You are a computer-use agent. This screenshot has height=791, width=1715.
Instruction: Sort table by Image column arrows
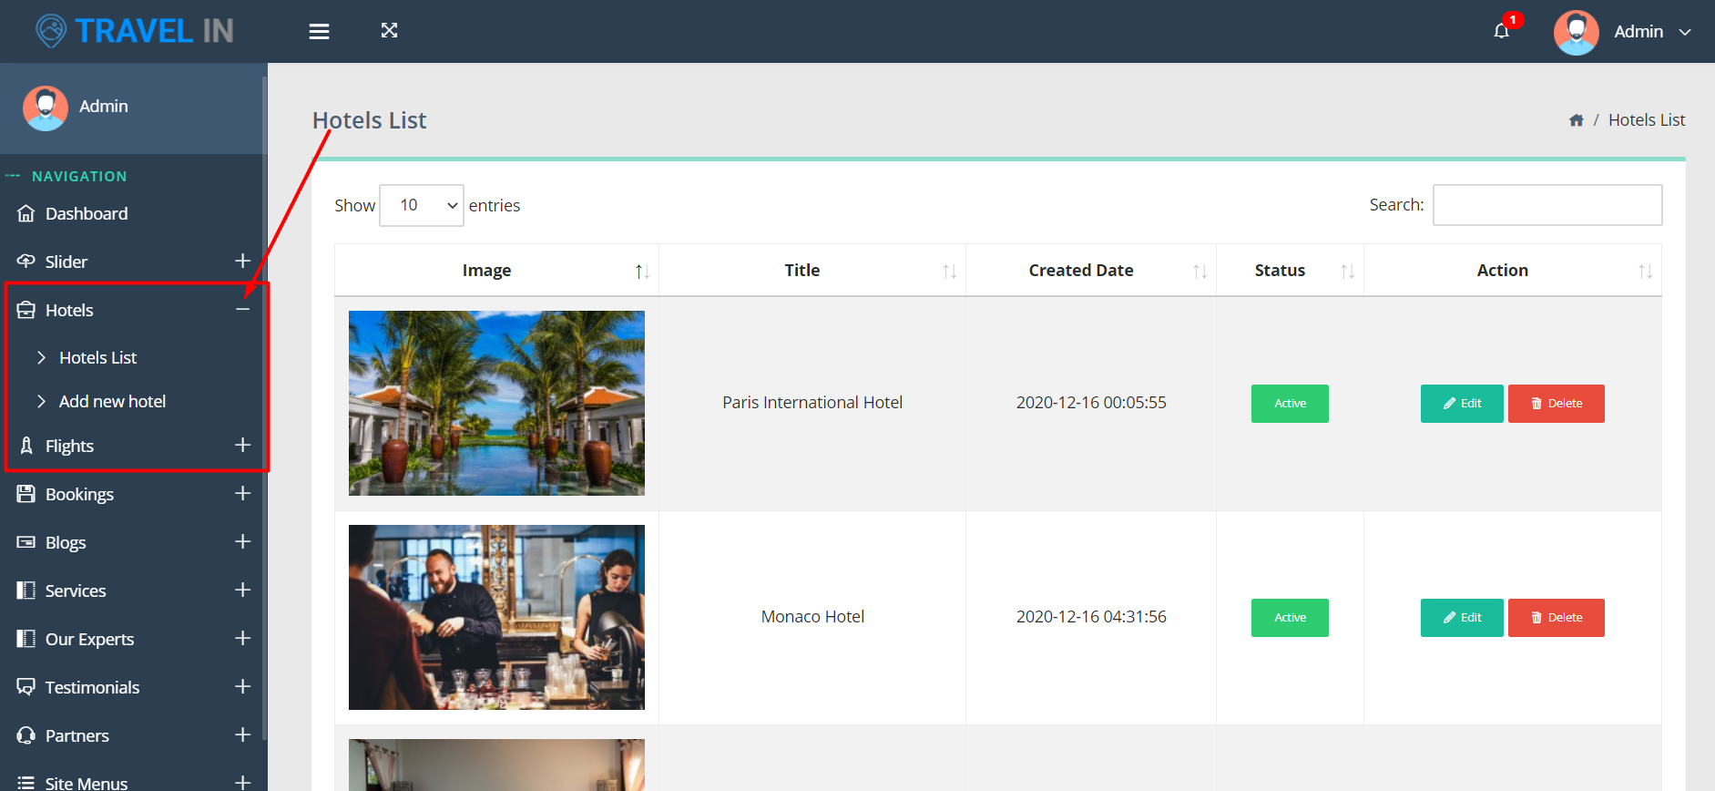(642, 272)
